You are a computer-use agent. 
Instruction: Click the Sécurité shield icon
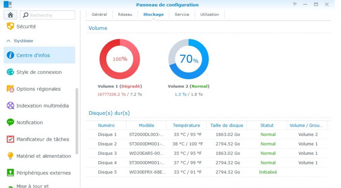11,26
